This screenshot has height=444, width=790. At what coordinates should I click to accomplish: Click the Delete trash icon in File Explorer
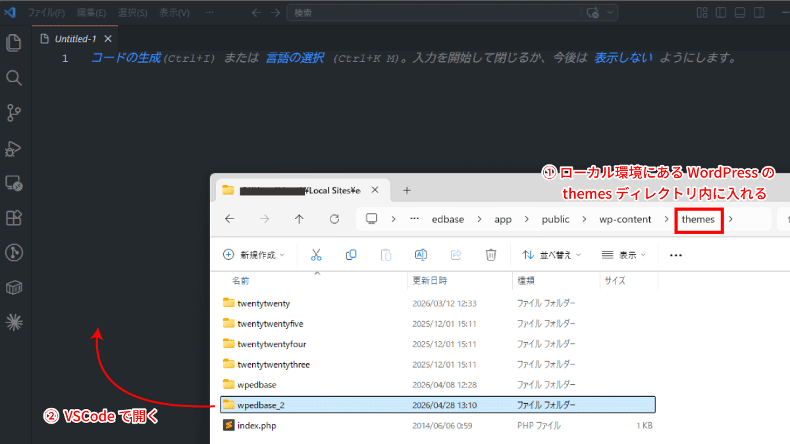click(491, 255)
